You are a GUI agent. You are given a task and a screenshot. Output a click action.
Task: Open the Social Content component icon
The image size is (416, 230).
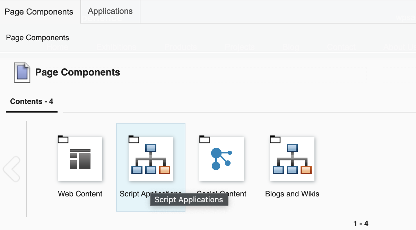(x=222, y=159)
